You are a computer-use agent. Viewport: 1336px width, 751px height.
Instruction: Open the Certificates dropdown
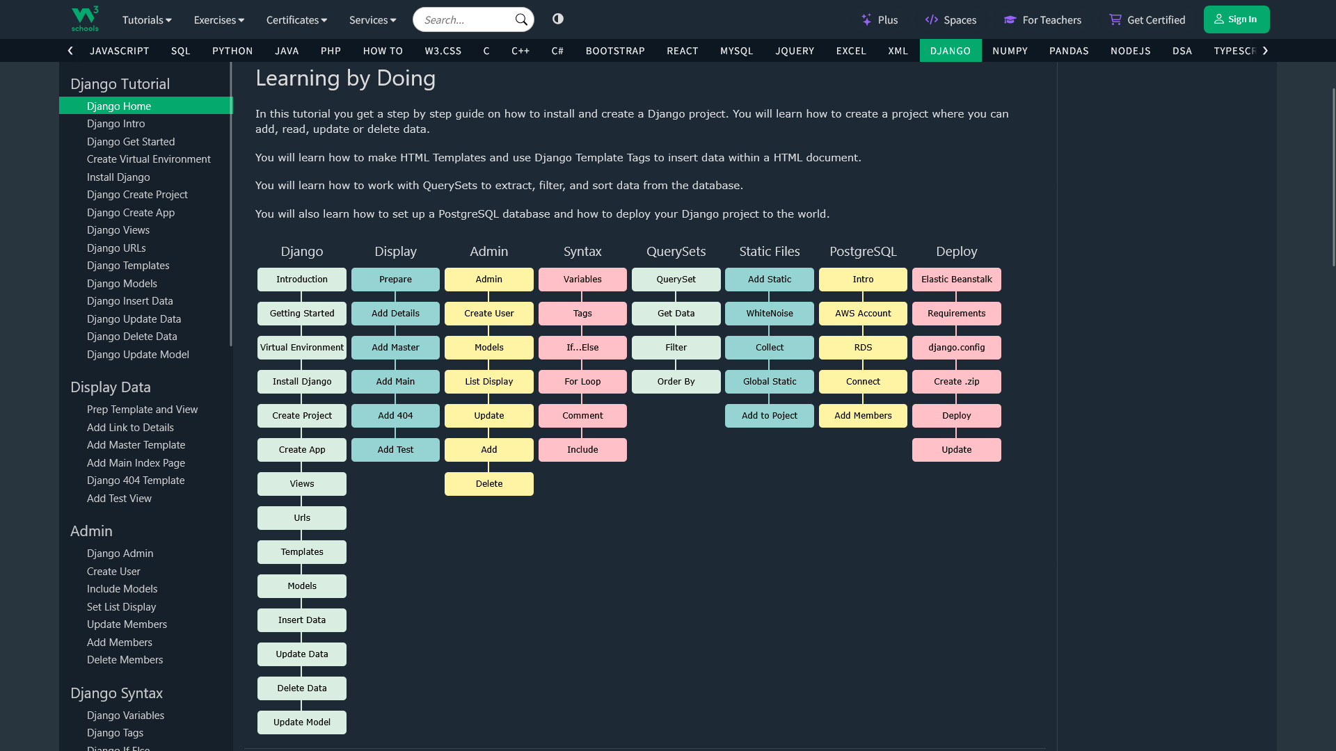(x=296, y=19)
